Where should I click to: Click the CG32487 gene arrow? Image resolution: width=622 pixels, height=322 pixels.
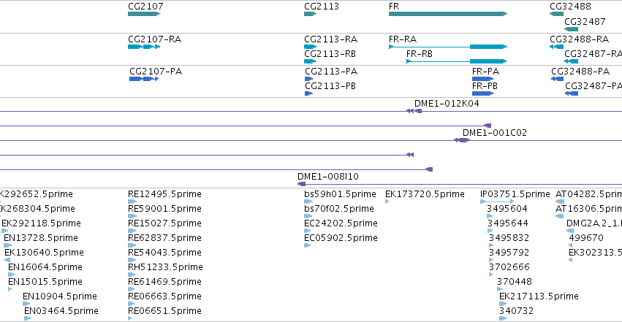click(572, 29)
